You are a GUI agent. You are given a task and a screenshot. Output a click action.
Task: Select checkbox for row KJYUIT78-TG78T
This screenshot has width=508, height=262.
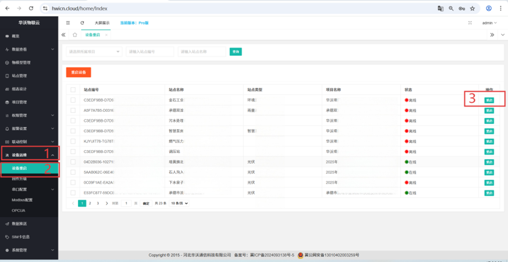click(x=73, y=141)
